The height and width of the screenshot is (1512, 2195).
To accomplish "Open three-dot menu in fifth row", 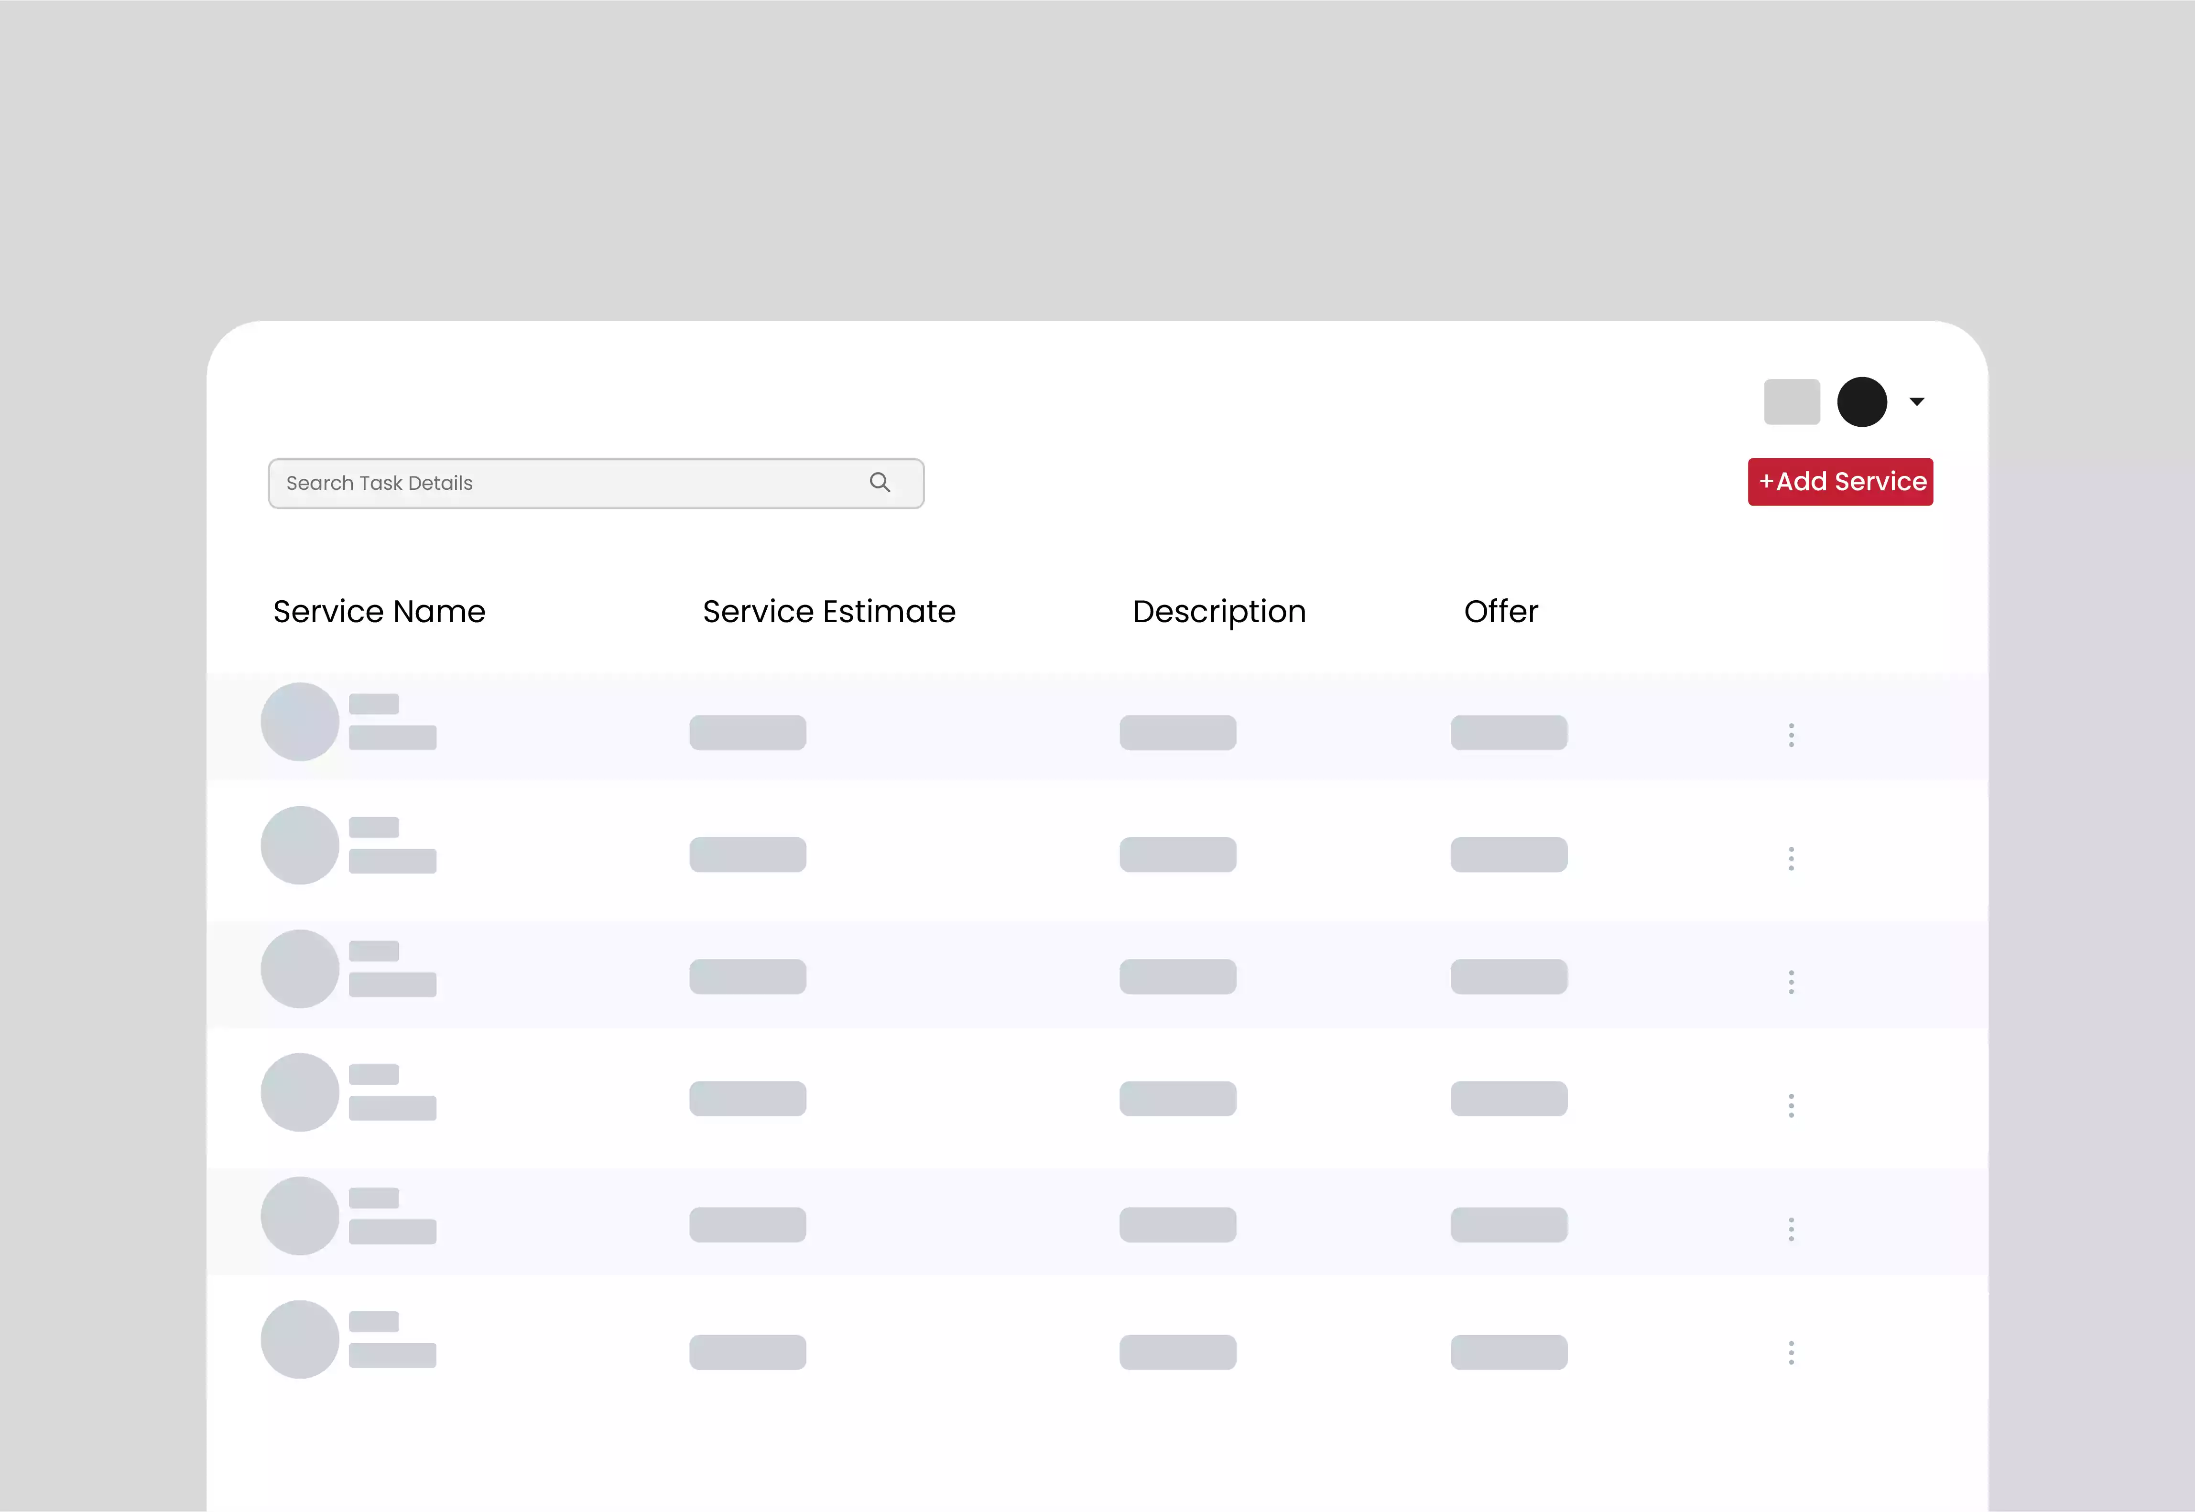I will click(x=1791, y=1230).
